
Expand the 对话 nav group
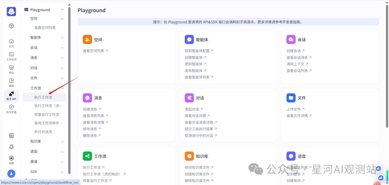point(63,68)
